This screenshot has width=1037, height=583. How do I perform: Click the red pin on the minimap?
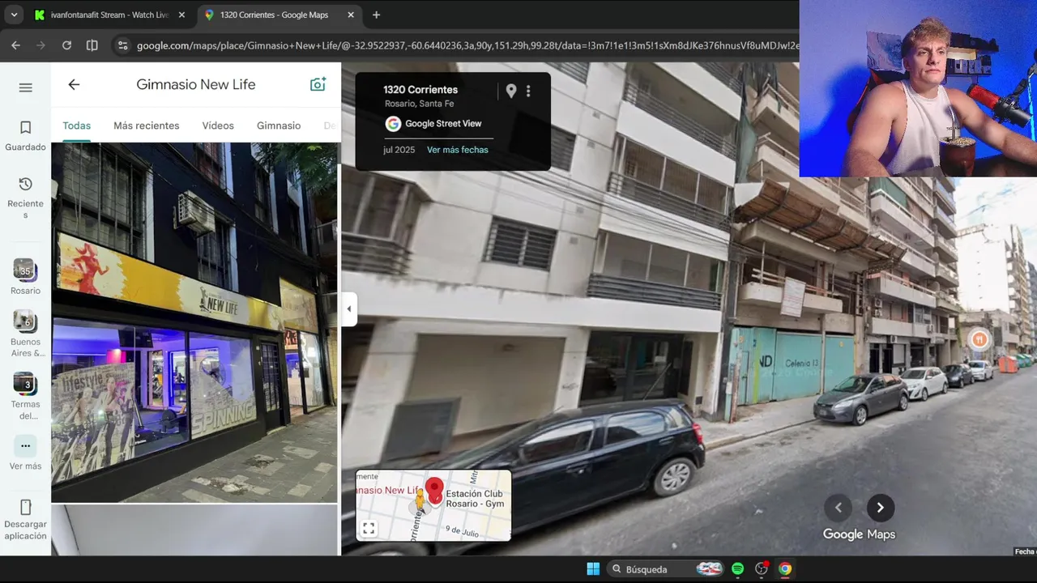pyautogui.click(x=434, y=489)
